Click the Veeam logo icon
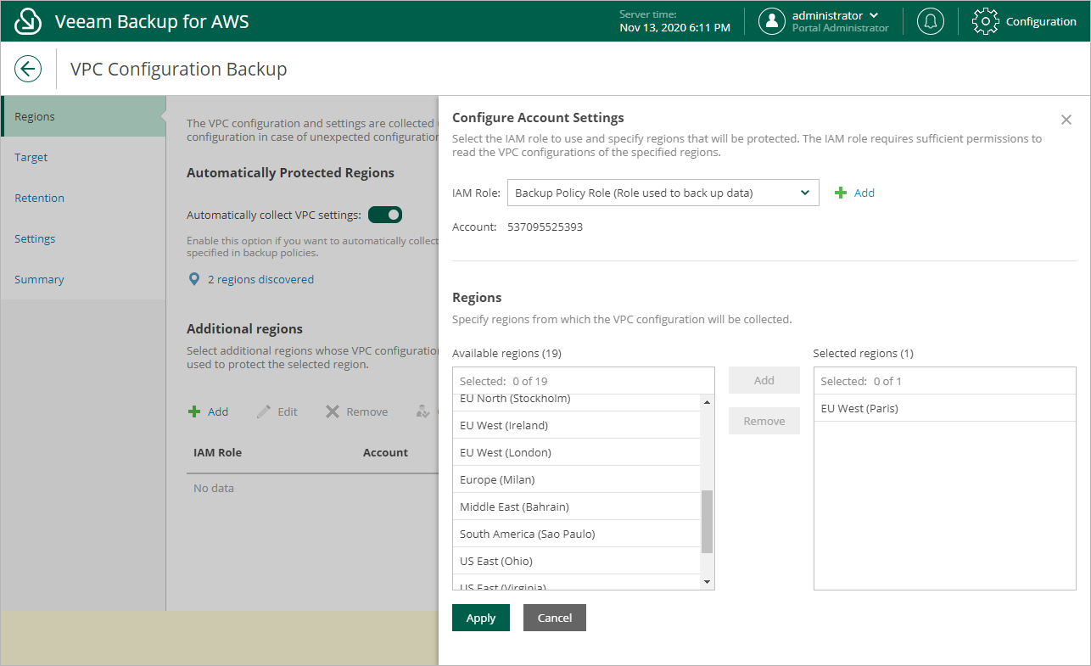Viewport: 1091px width, 666px height. (29, 21)
